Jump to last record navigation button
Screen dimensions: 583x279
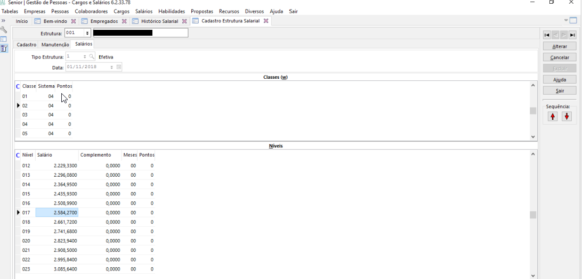point(572,35)
